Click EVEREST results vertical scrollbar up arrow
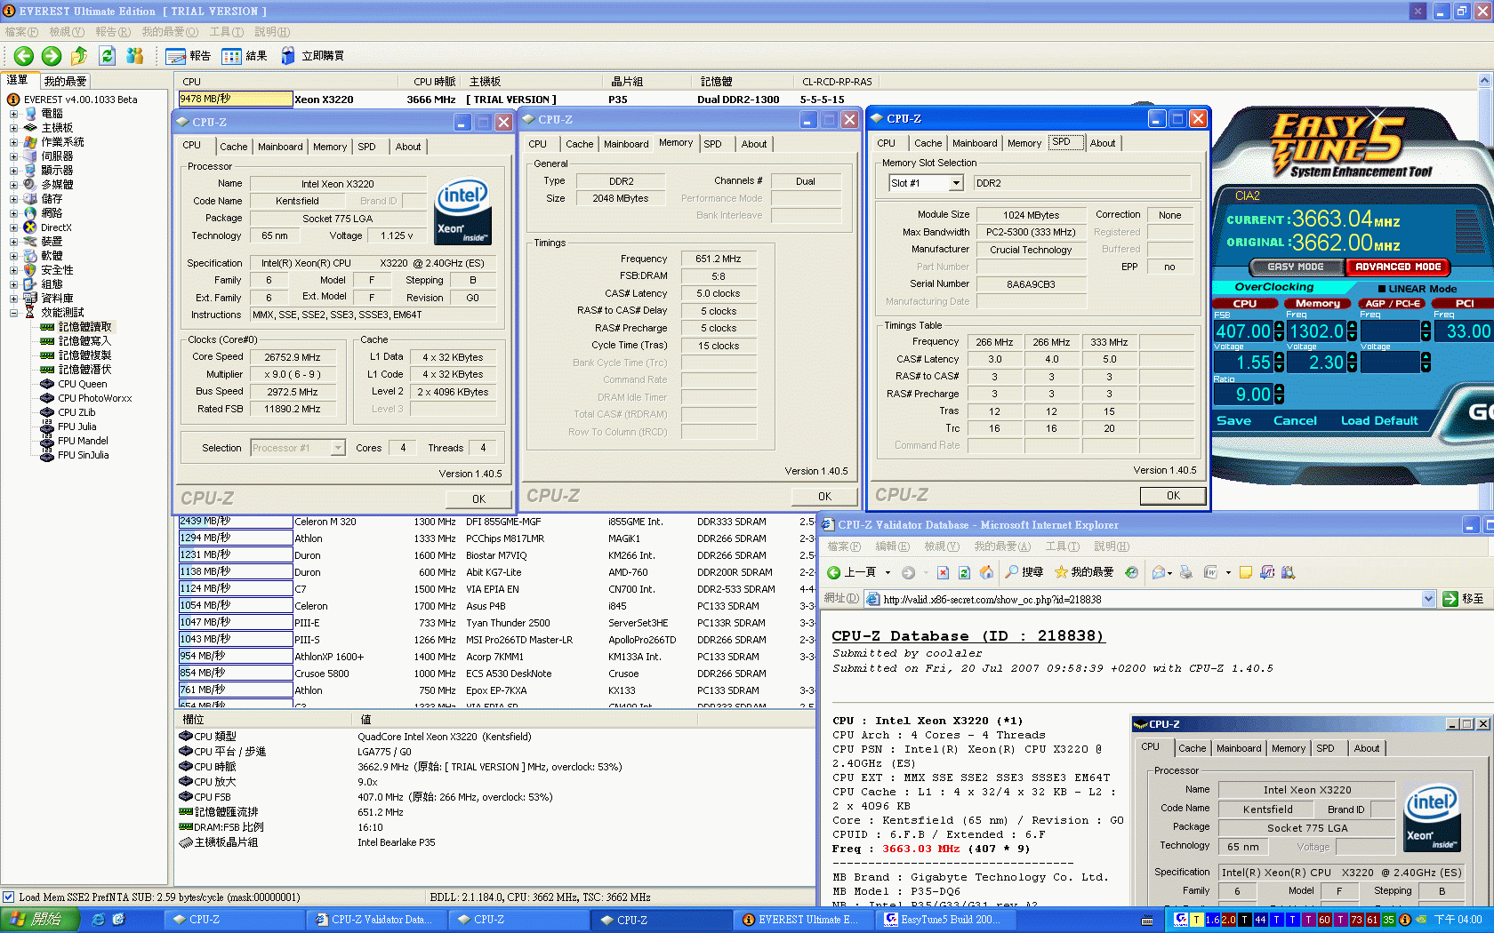Viewport: 1494px width, 933px height. pyautogui.click(x=1484, y=81)
